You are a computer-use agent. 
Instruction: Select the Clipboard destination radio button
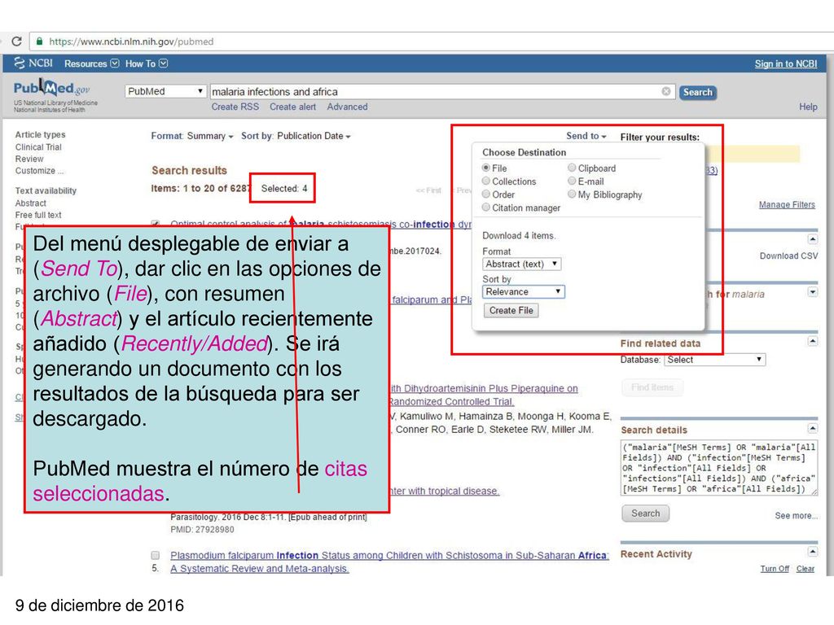572,168
